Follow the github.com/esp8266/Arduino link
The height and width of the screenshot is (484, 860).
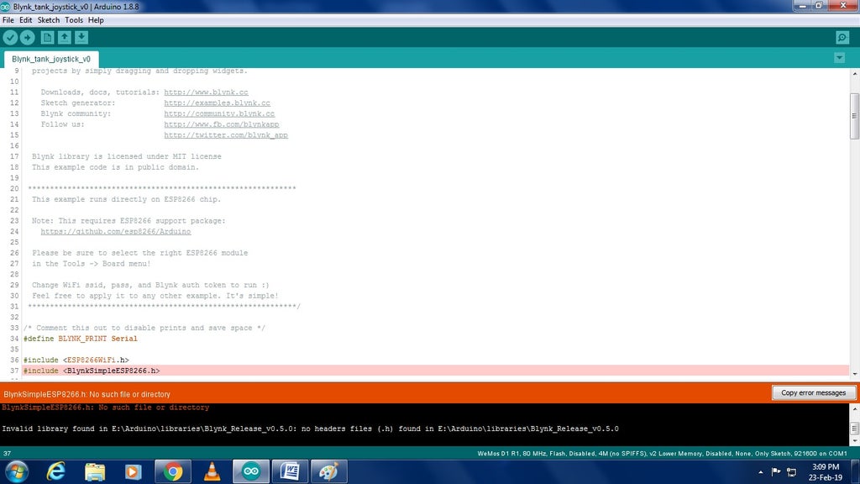coord(116,232)
